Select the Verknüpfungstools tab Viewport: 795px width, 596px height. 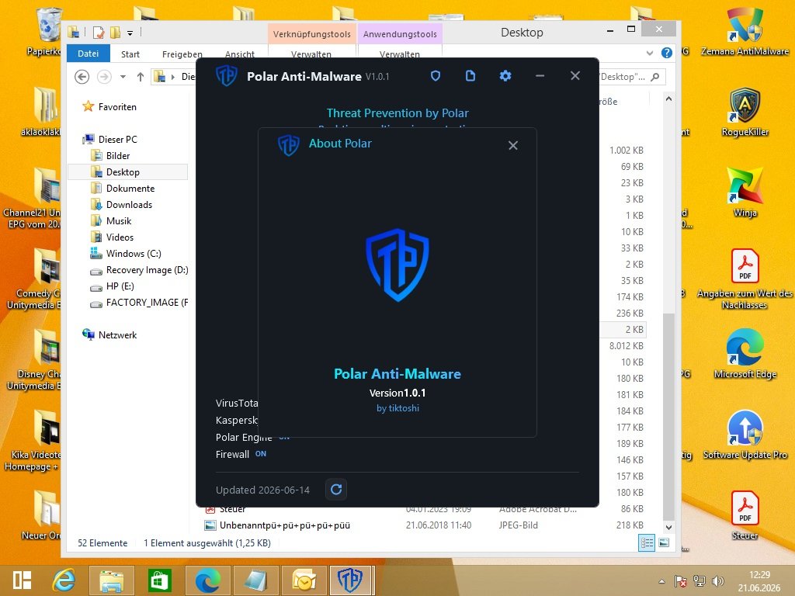(x=312, y=34)
